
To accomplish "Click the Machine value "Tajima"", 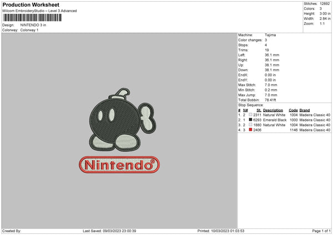I will [270, 35].
